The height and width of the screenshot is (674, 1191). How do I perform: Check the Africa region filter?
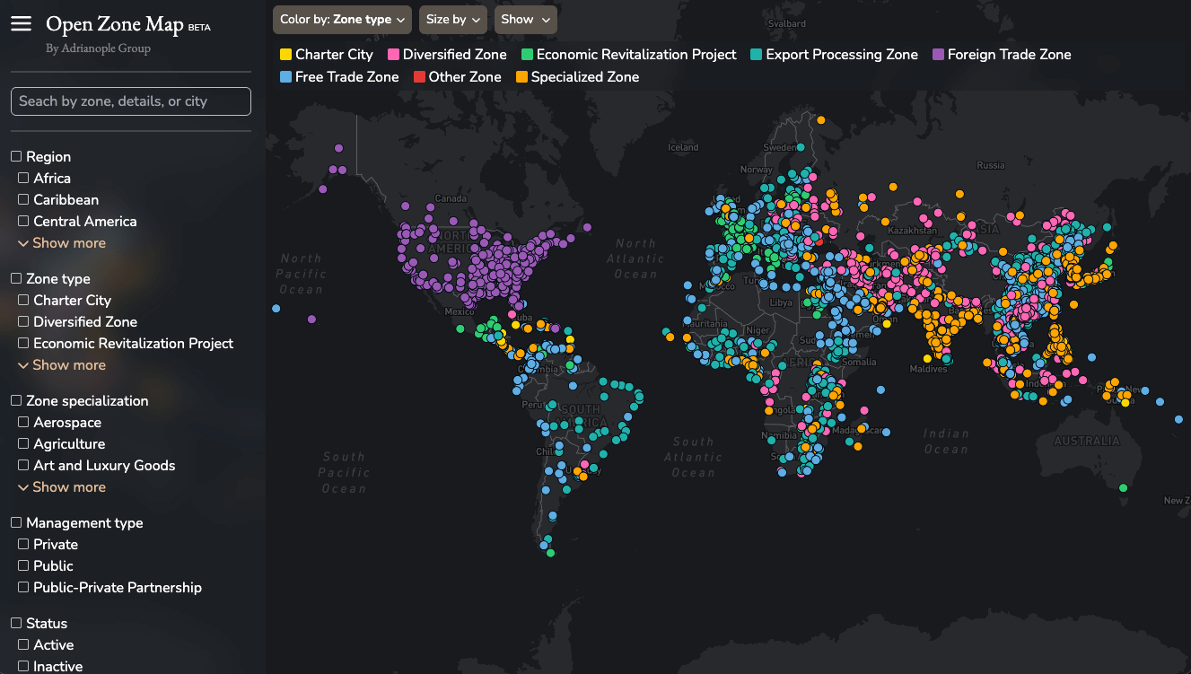point(23,179)
